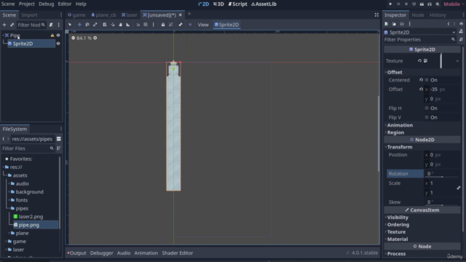Image resolution: width=466 pixels, height=262 pixels.
Task: Reset zoom by clicking 84.1 %
Action: [x=84, y=38]
